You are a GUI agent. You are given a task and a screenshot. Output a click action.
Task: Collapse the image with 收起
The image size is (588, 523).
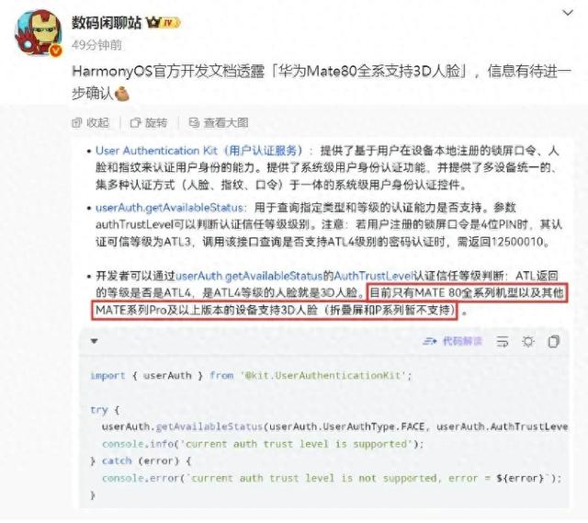90,122
